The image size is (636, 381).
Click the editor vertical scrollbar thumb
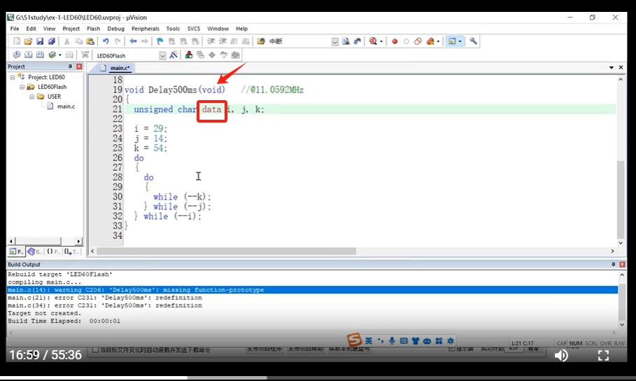[x=621, y=200]
